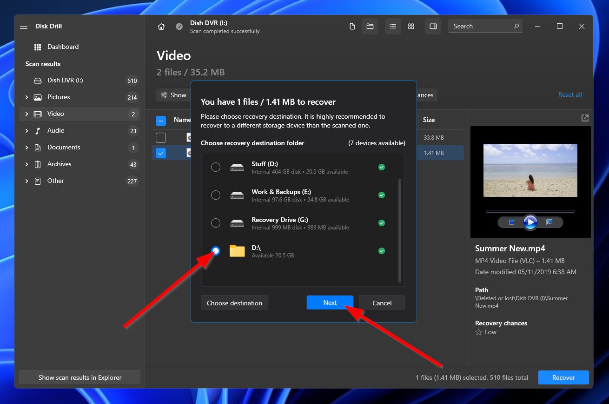Expand the Archives category chevron
This screenshot has width=609, height=404.
tap(26, 164)
